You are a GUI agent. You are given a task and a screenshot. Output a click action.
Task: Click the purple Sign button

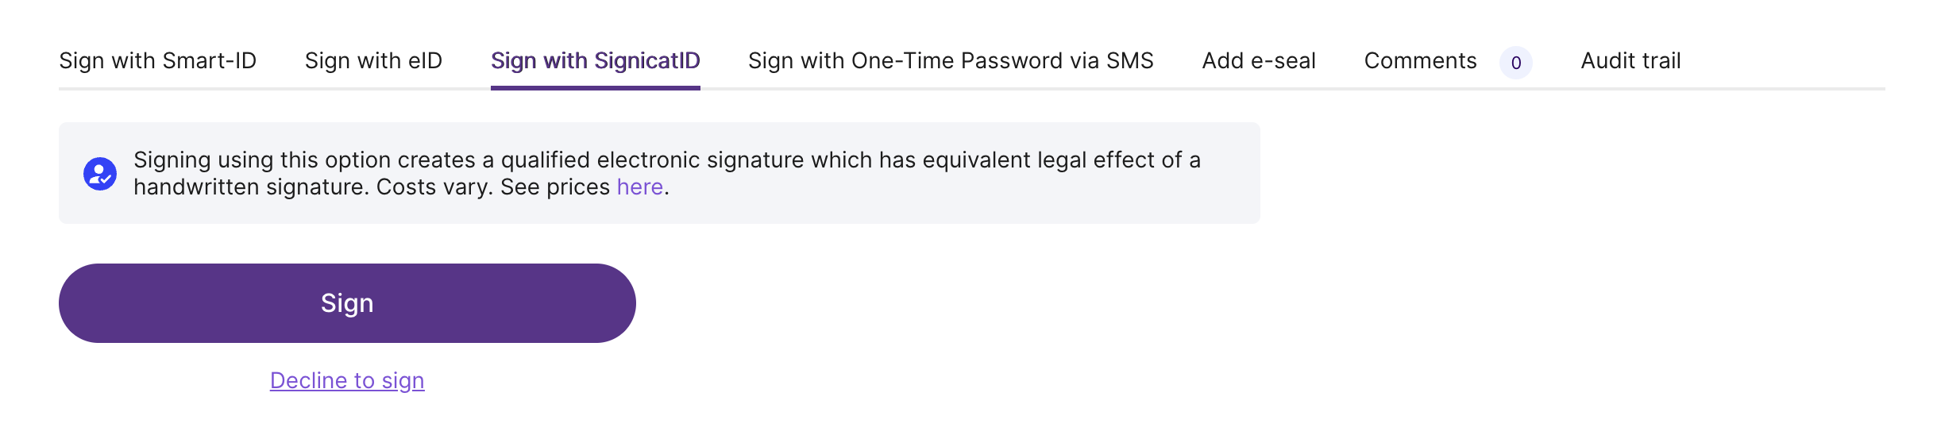pyautogui.click(x=347, y=303)
